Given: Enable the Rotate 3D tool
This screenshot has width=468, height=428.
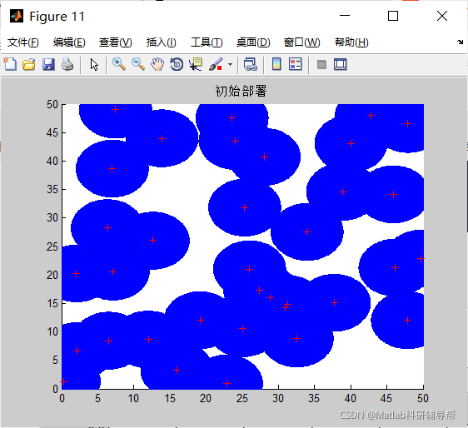Looking at the screenshot, I should (x=177, y=64).
